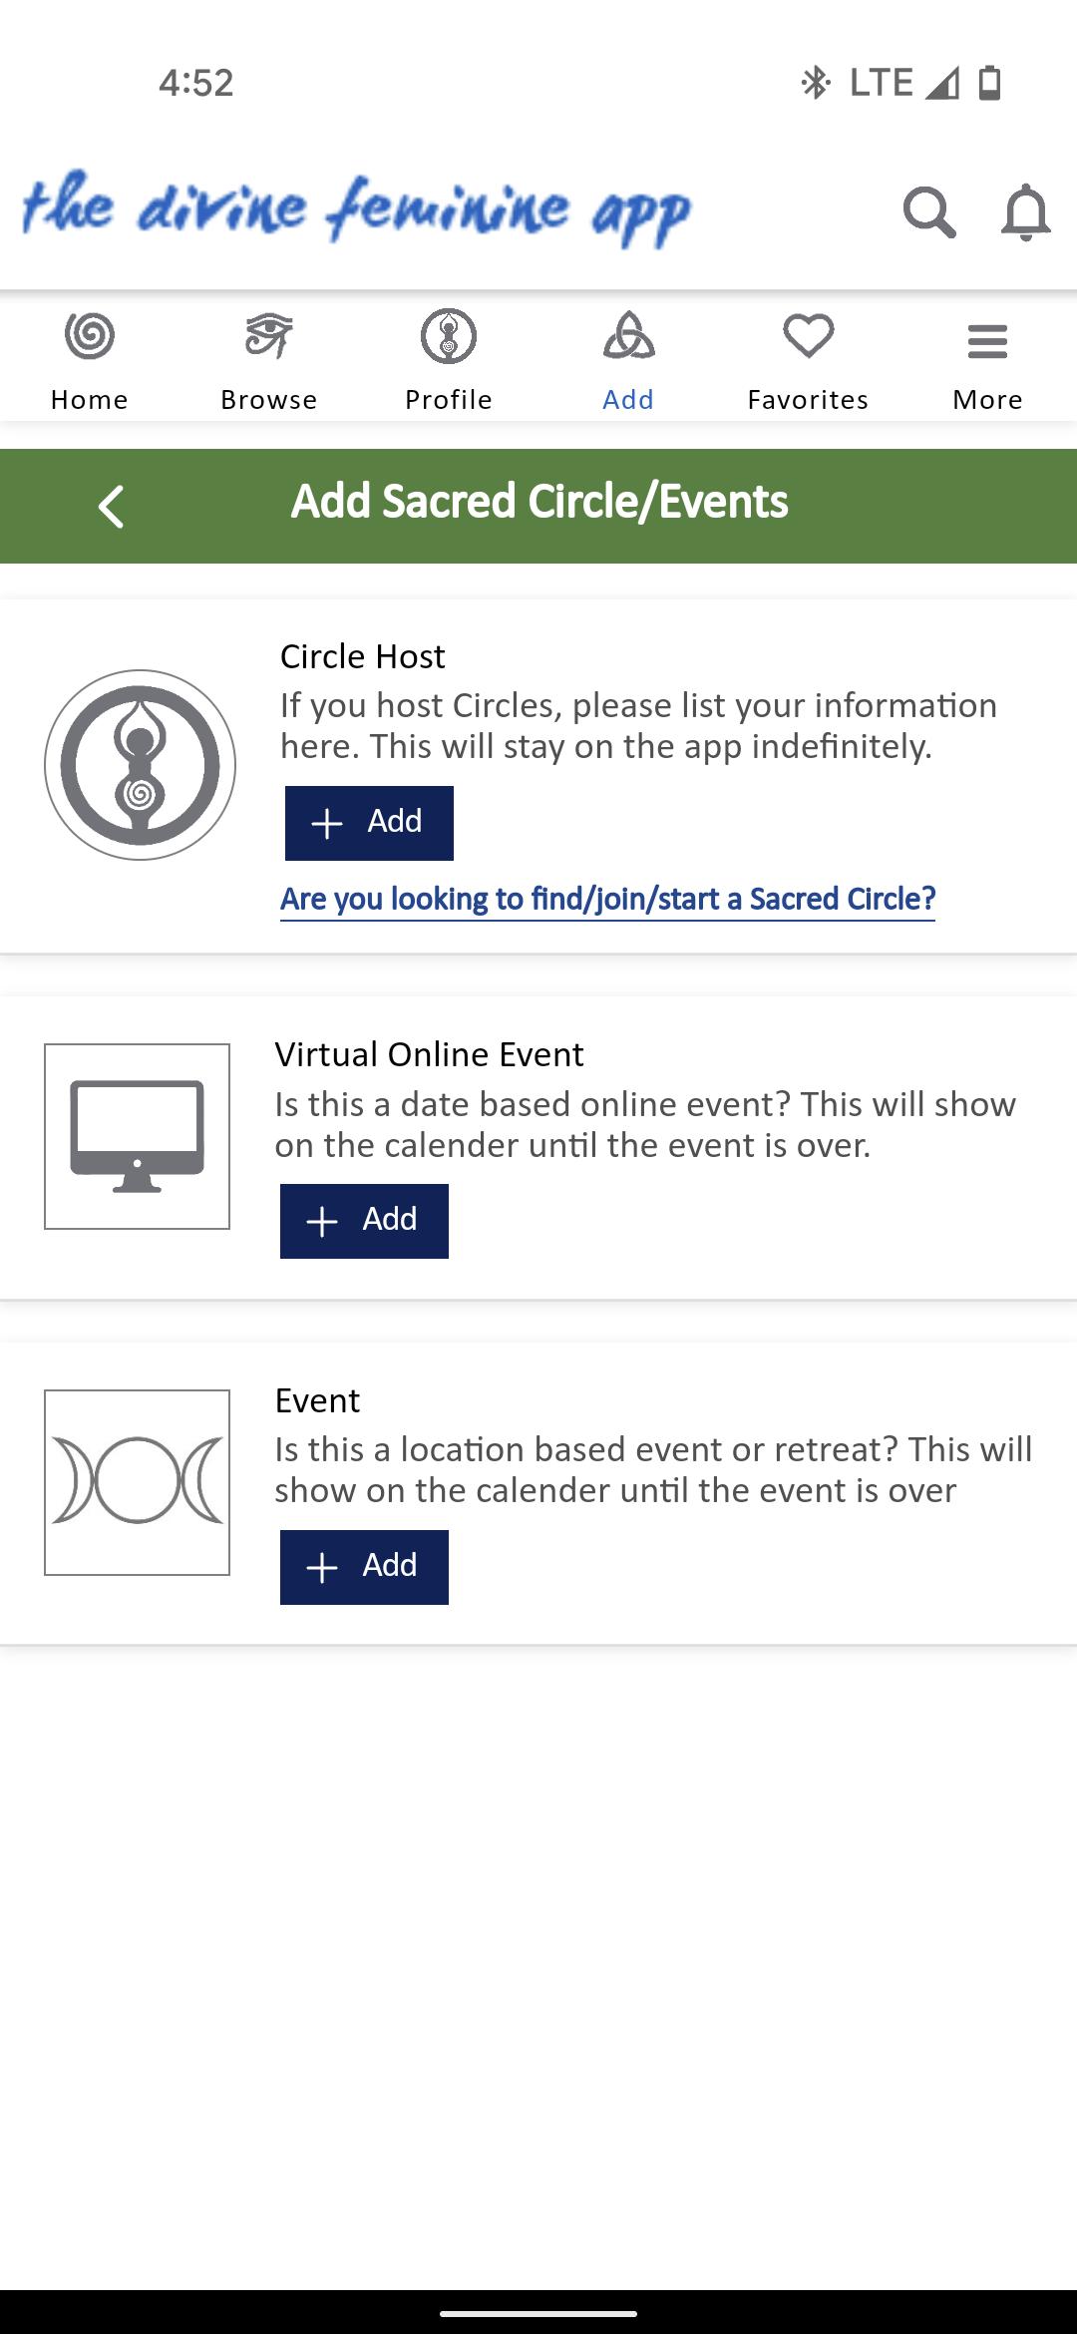Open Favorites heart icon
1077x2334 pixels.
(808, 336)
